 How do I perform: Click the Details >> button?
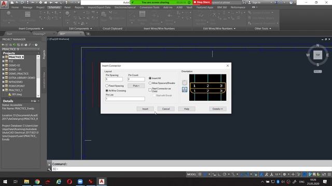pos(218,109)
